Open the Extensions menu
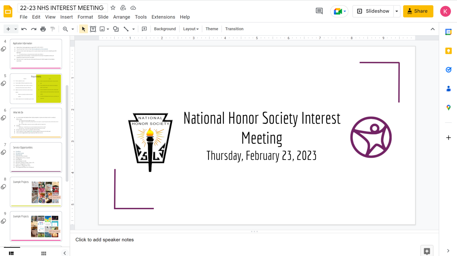Viewport: 457px width, 256px height. (163, 17)
